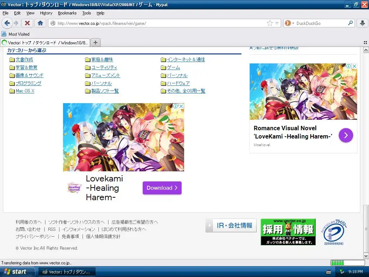
Task: Open the 製品ソフト一覧 link
Action: point(105,91)
